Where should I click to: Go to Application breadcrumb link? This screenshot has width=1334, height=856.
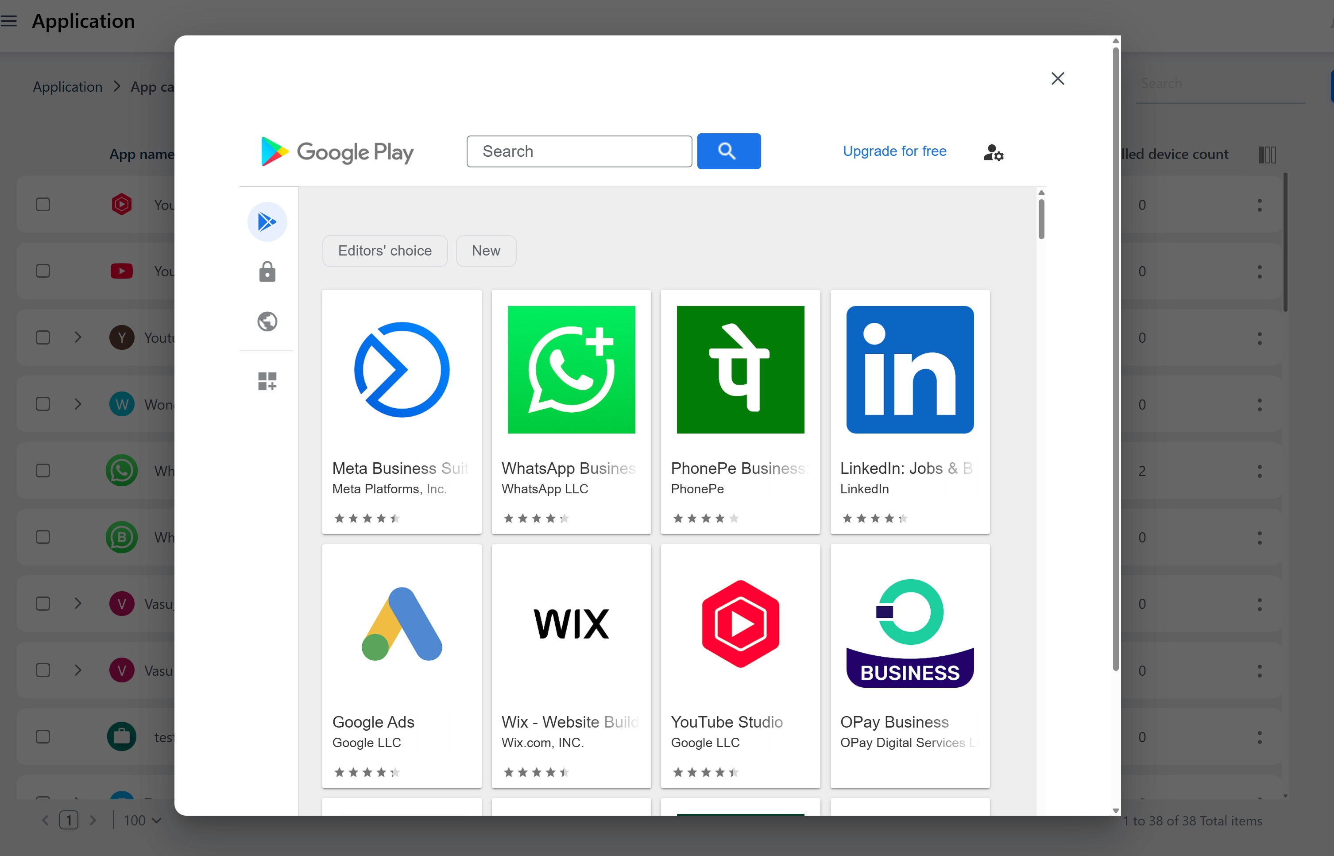(x=67, y=87)
